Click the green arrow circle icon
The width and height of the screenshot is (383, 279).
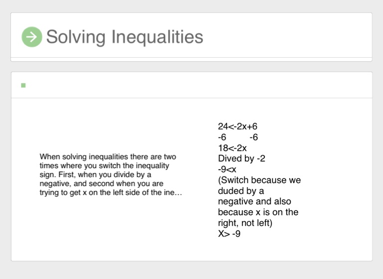[31, 37]
